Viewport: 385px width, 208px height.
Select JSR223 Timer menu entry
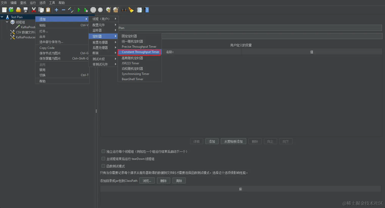point(140,63)
